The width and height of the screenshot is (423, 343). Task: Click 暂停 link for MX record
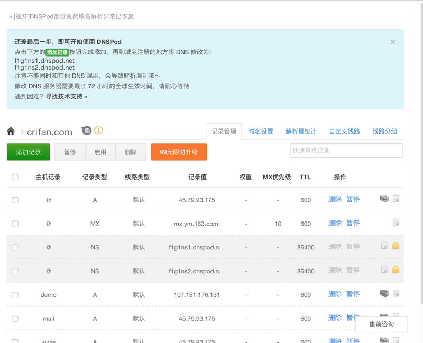click(x=353, y=223)
